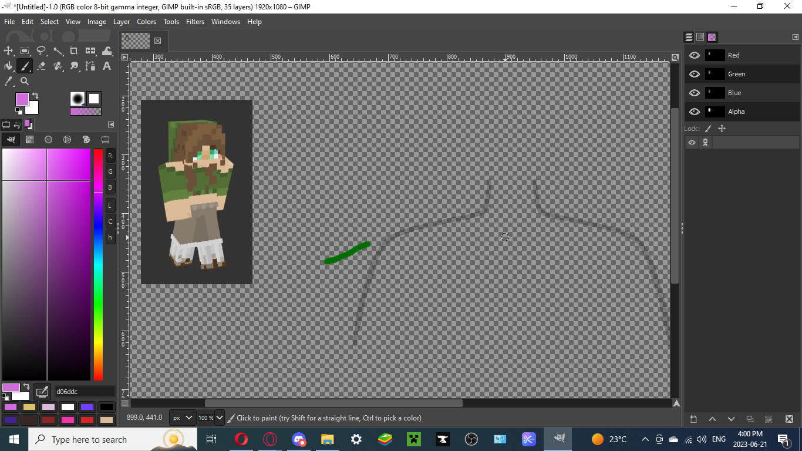Screen dimensions: 802x451
Task: Select the Zoom magnifier tool
Action: (25, 81)
